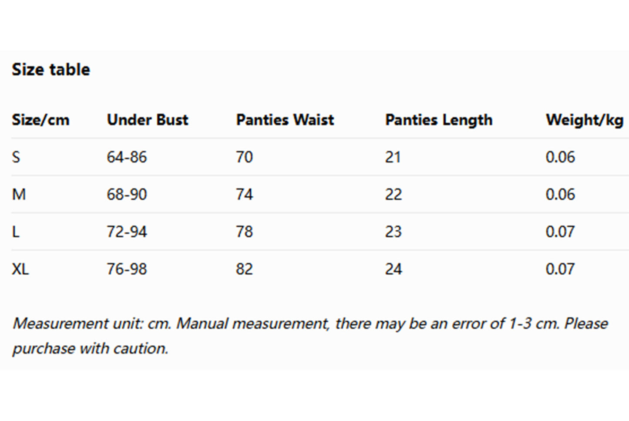629x421 pixels.
Task: Click the weight value in the L row
Action: click(560, 232)
